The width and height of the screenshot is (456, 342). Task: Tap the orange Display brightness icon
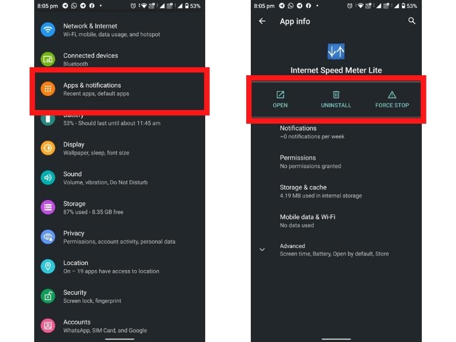tap(48, 148)
